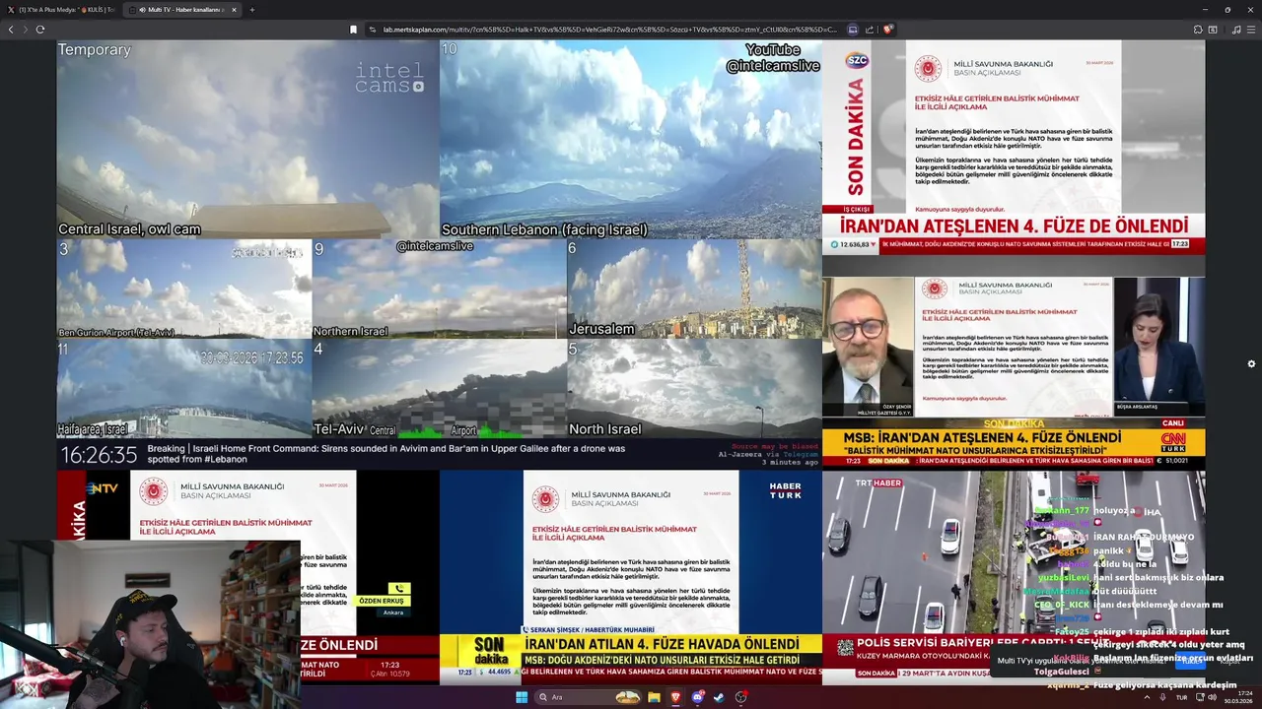This screenshot has width=1262, height=709.
Task: Click the media control music icon
Action: 1236,30
